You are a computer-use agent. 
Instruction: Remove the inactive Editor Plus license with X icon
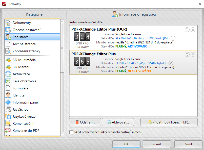(193, 54)
